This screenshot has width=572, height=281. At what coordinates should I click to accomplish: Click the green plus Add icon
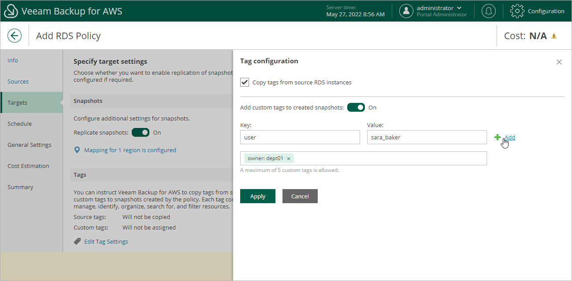pyautogui.click(x=498, y=137)
